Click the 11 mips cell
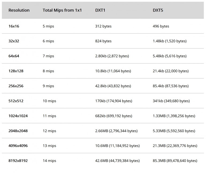Screen dimensions: 206x173 pyautogui.click(x=49, y=116)
